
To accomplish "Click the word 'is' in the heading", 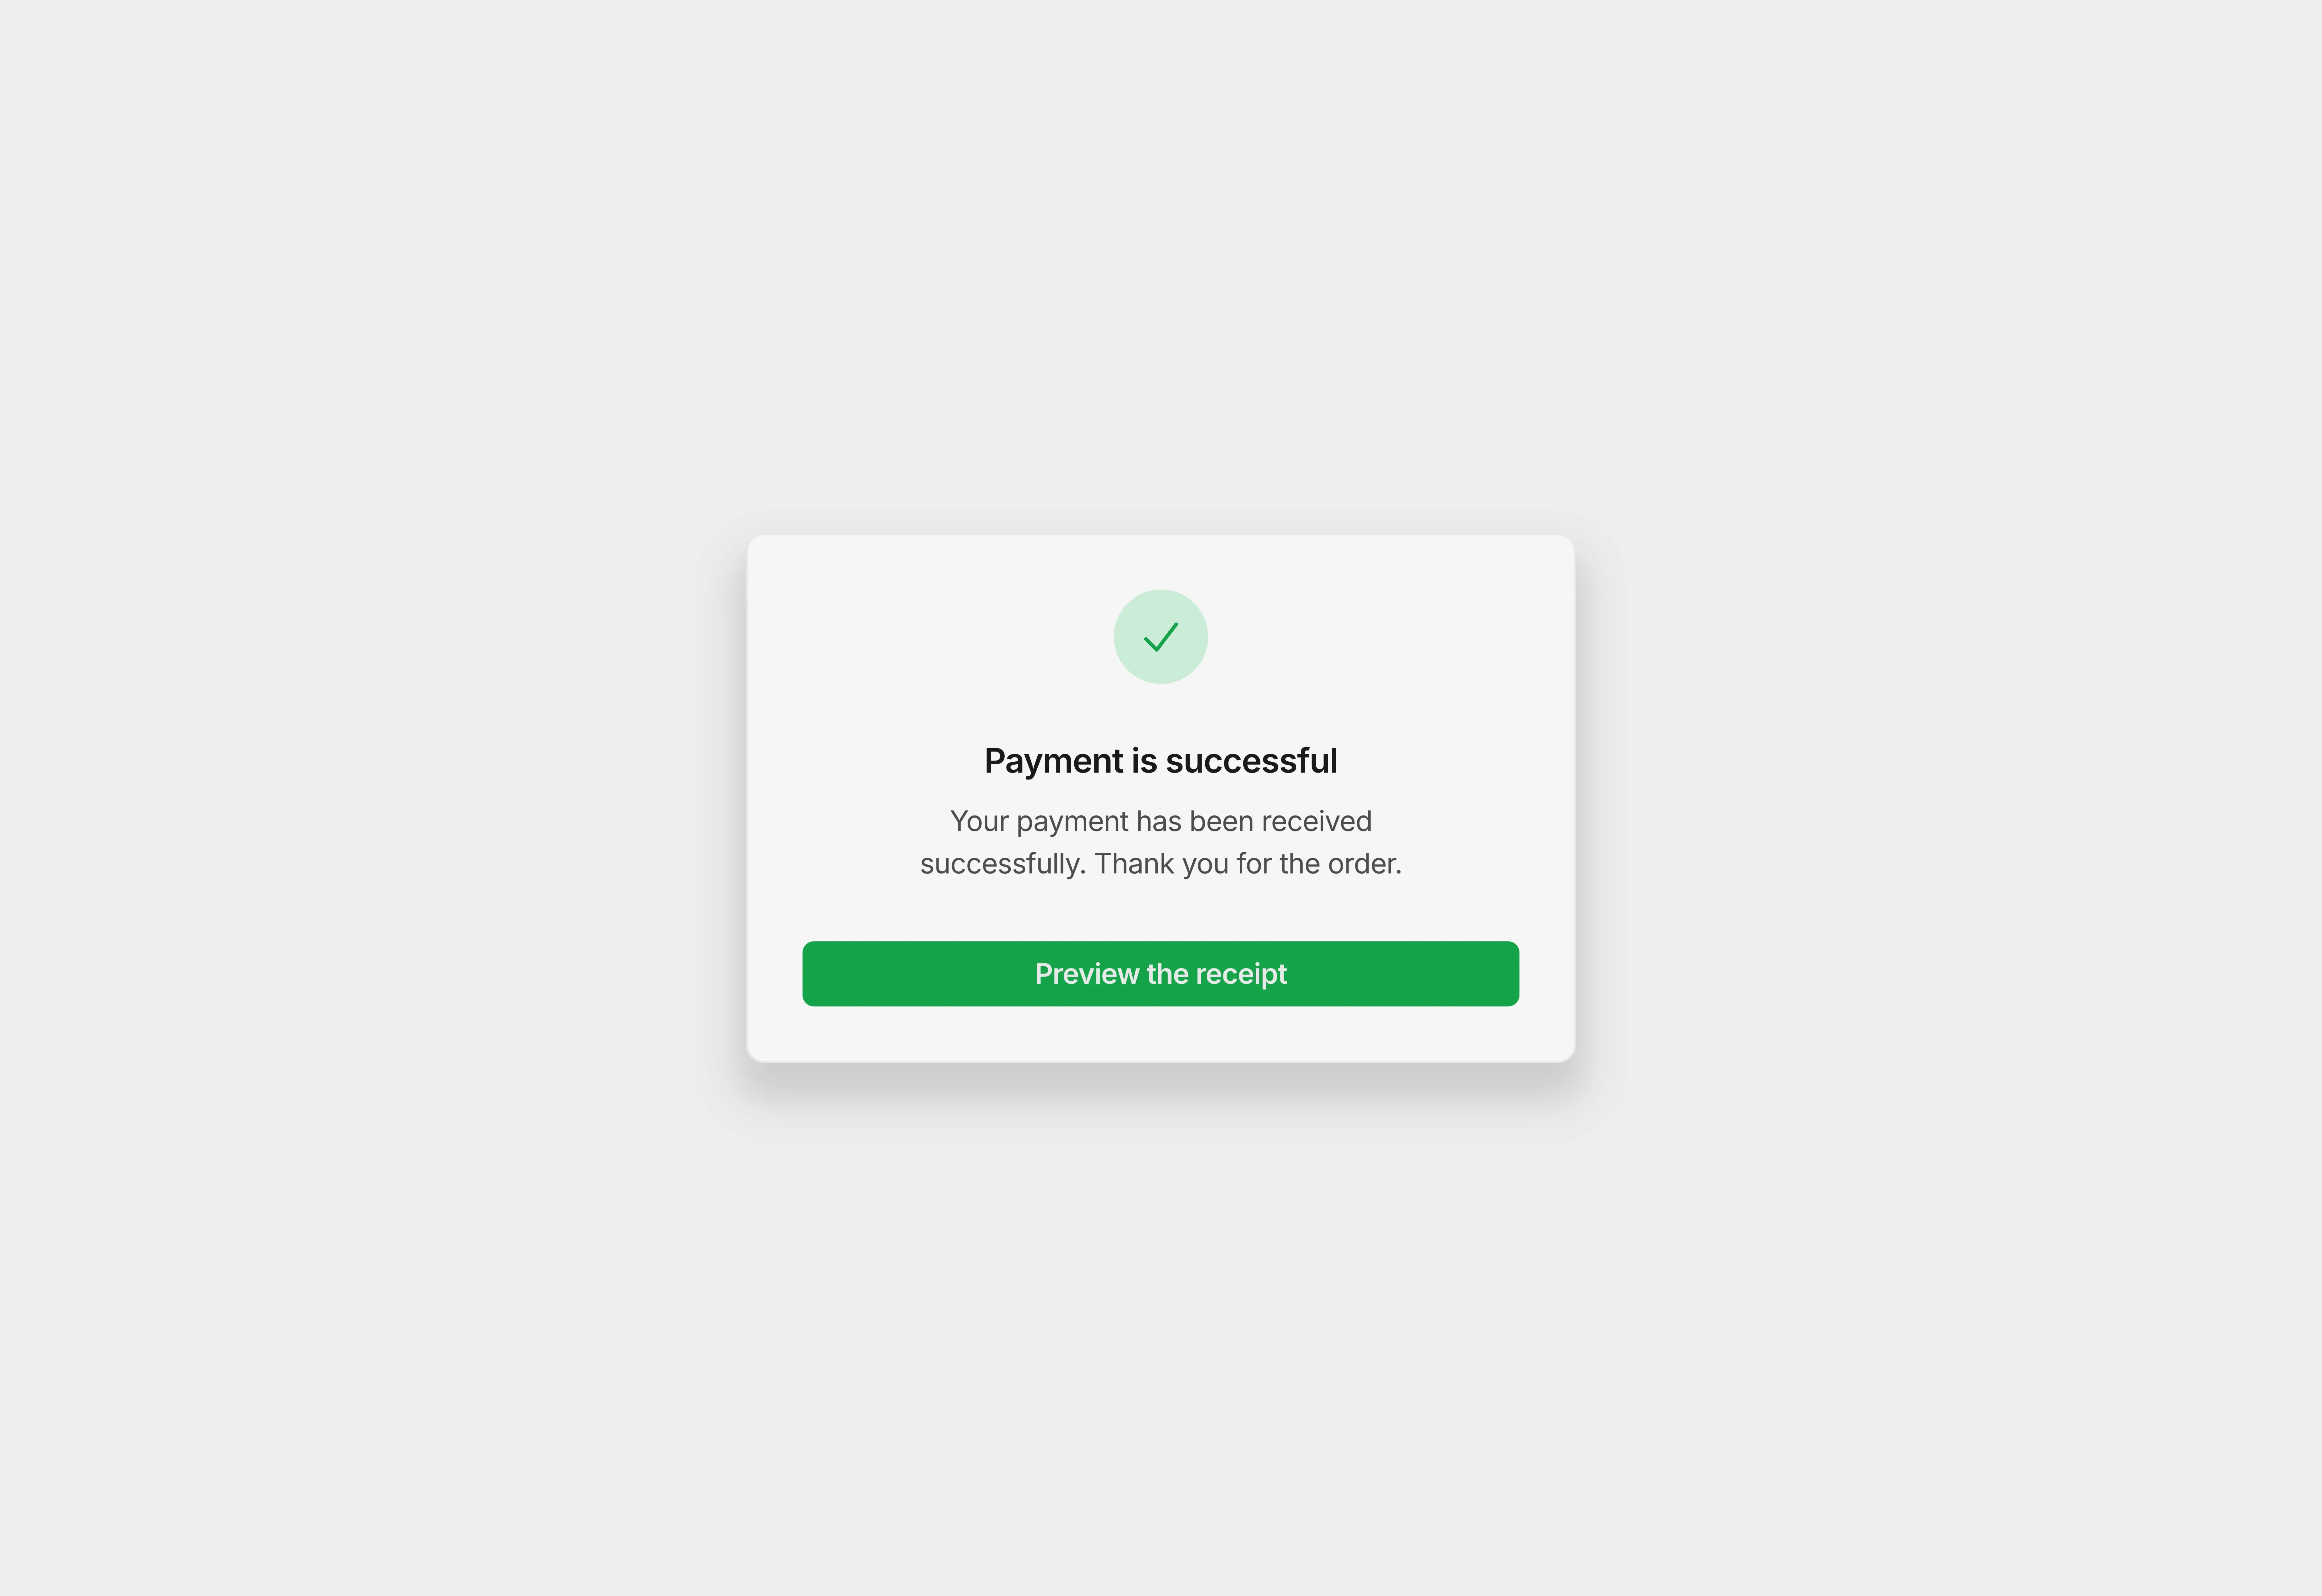I will click(x=1144, y=761).
